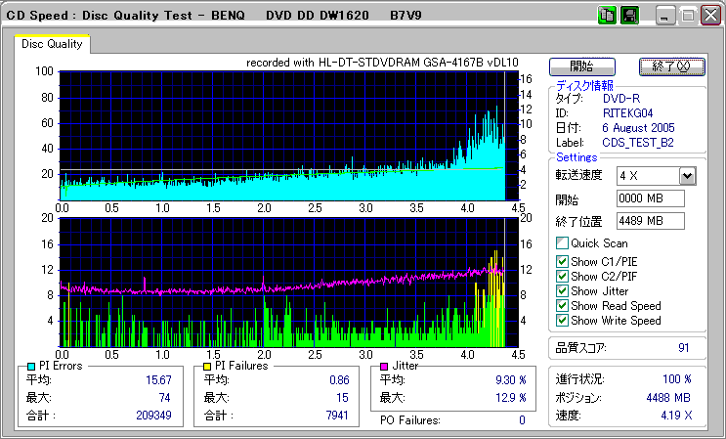Click the cyan PI Errors color swatch
The width and height of the screenshot is (726, 439).
pyautogui.click(x=31, y=366)
